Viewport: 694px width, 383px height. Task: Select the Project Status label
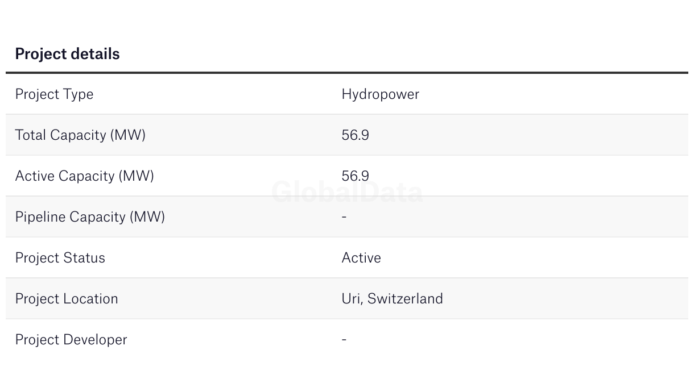tap(60, 258)
